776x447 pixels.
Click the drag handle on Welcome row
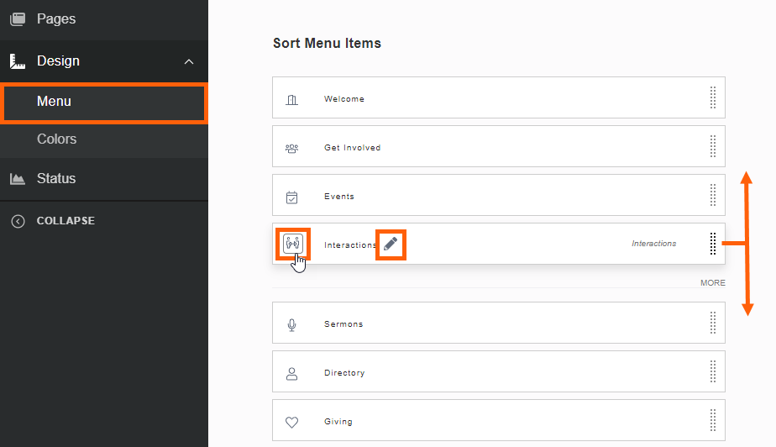click(x=712, y=98)
